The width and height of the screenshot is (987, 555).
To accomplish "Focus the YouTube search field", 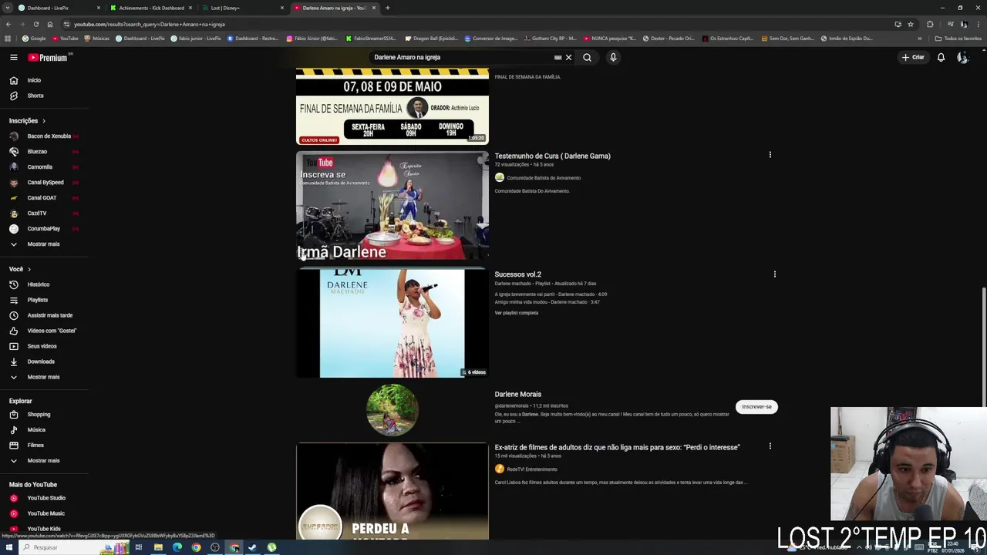I will pos(459,57).
